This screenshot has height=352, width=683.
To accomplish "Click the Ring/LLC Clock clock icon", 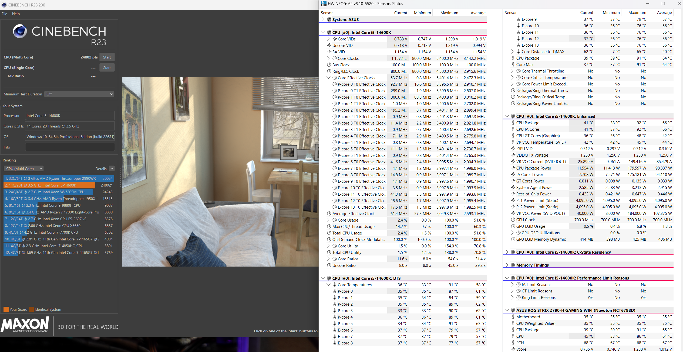I will click(329, 71).
